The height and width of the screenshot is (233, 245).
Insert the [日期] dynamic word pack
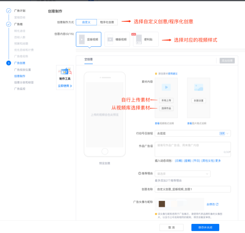pos(179,161)
